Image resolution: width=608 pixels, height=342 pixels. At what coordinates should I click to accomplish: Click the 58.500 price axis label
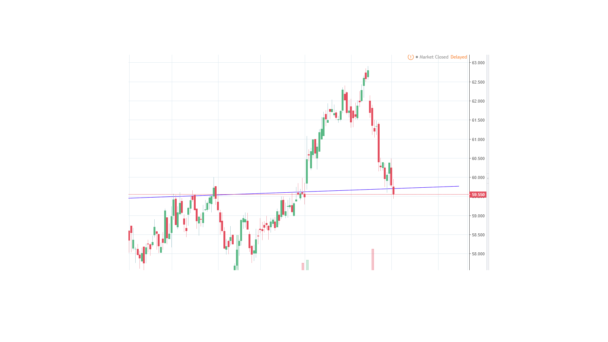tap(478, 235)
